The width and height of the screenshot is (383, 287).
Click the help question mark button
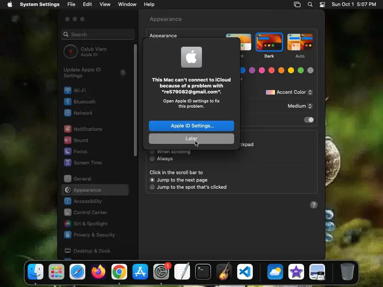click(x=314, y=205)
